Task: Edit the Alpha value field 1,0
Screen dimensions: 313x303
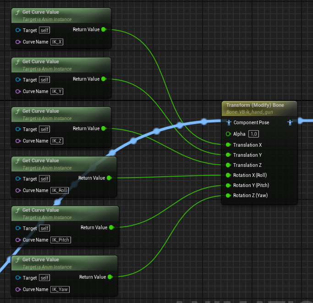Action: (253, 134)
